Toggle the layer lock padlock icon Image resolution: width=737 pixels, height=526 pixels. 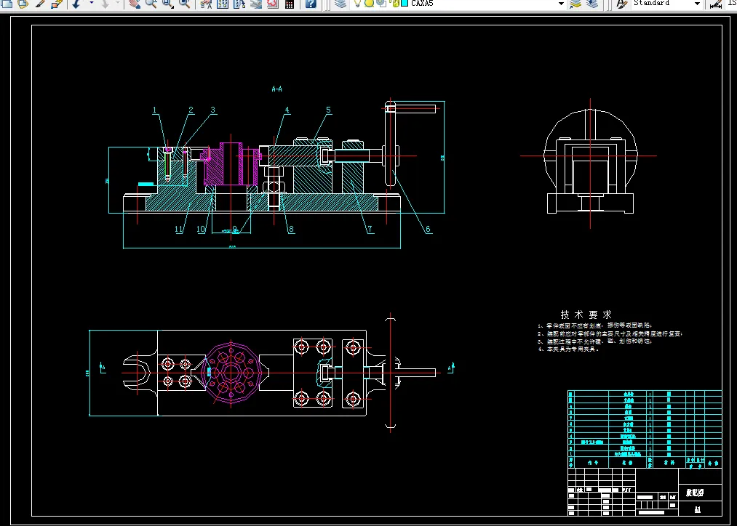coord(394,4)
